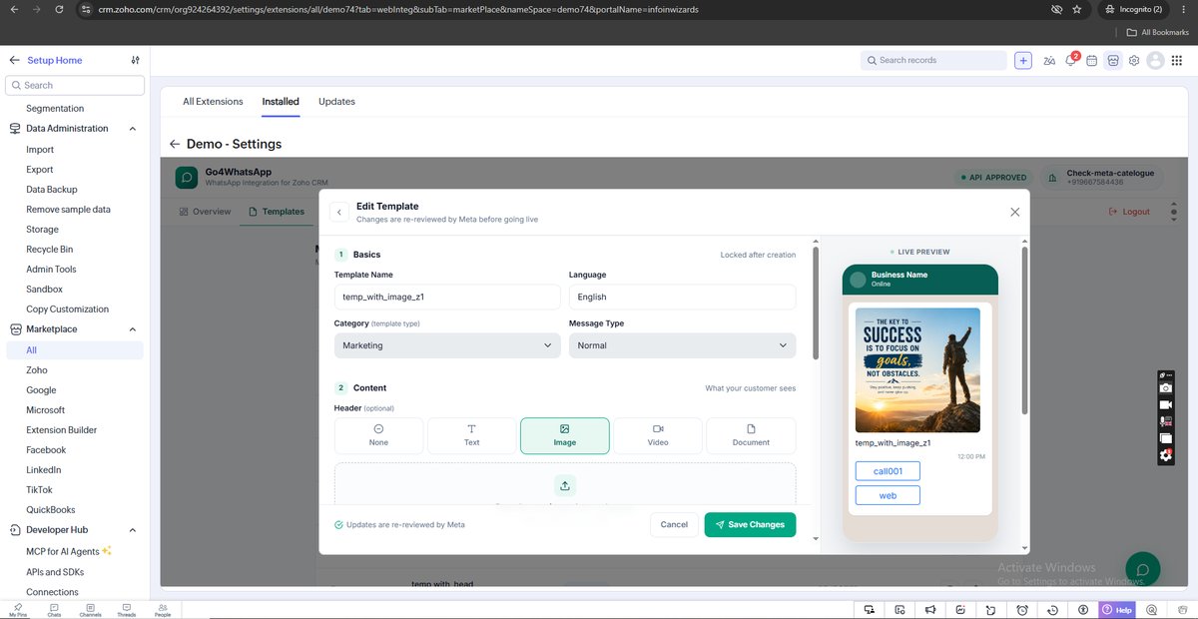
Task: Open the apps grid icon in top bar
Action: (1176, 61)
